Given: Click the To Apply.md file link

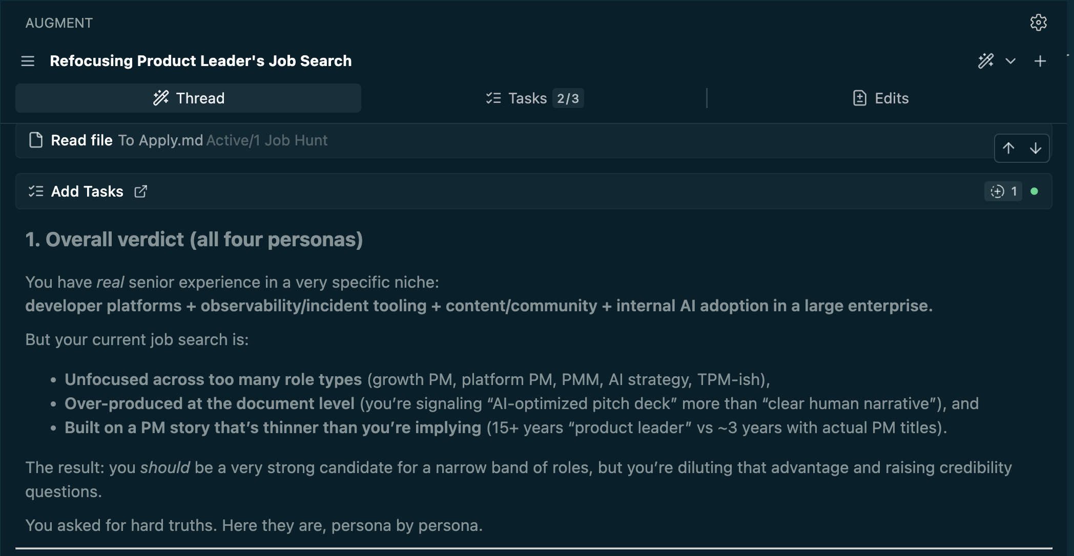Looking at the screenshot, I should pyautogui.click(x=160, y=140).
